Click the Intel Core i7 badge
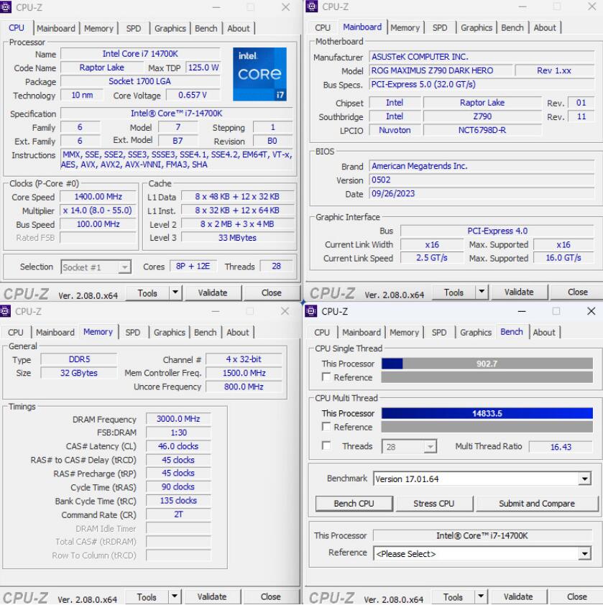Screen dimensions: 603x605 [x=260, y=74]
